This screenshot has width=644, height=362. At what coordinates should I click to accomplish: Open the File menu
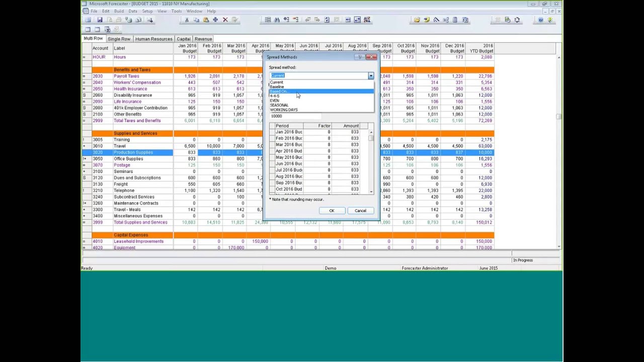(94, 11)
